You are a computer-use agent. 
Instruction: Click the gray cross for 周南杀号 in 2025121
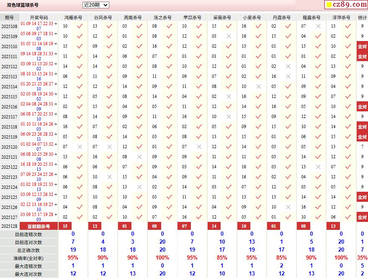[139, 157]
